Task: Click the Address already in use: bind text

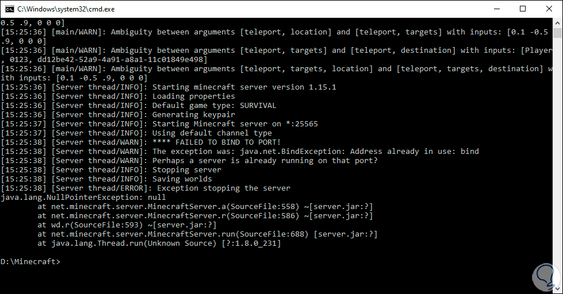Action: [x=414, y=152]
